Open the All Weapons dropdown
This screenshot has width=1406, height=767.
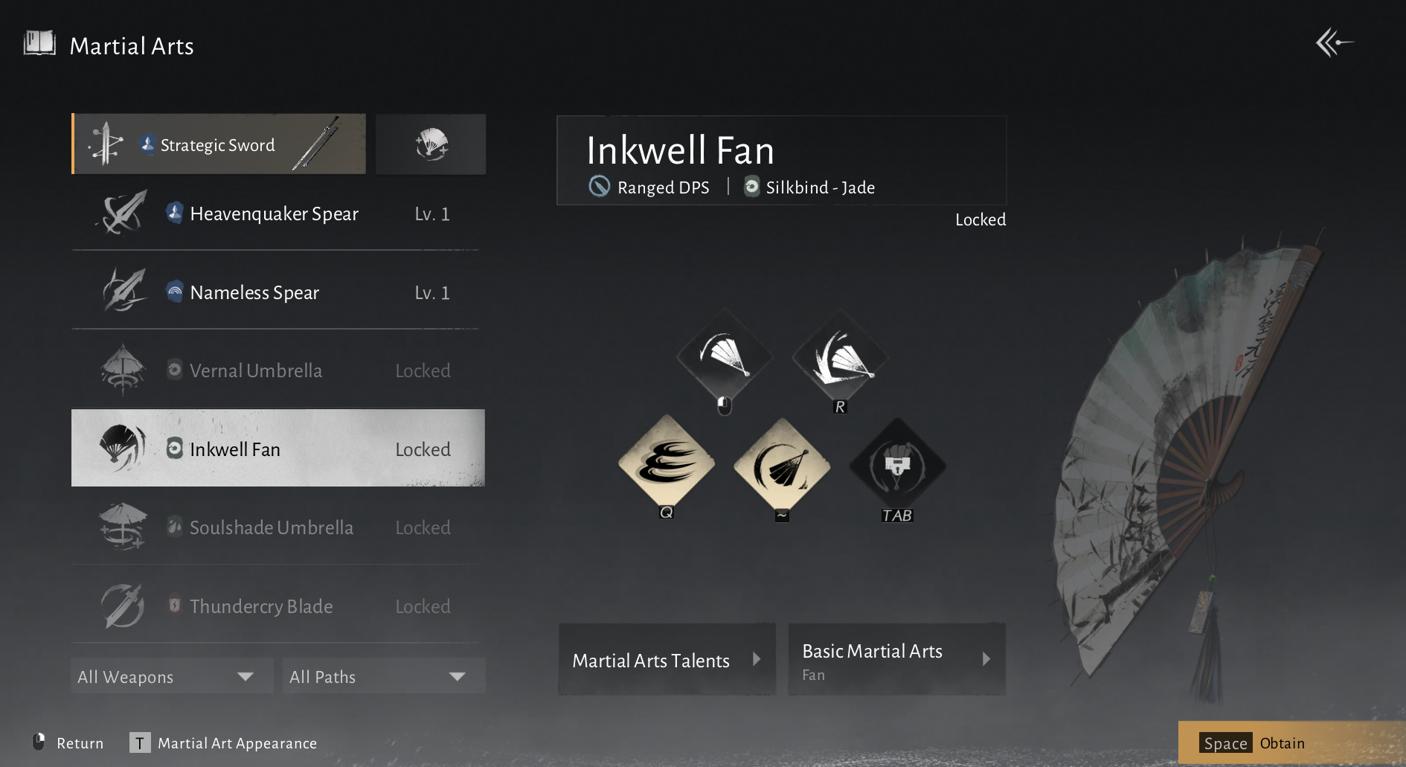172,676
